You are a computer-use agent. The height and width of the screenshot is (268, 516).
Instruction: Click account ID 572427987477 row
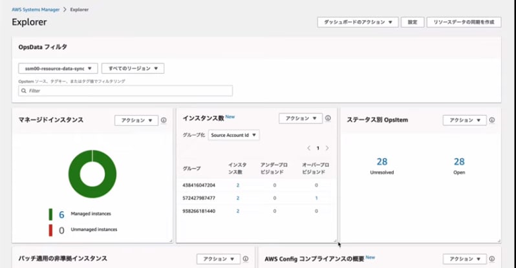click(x=199, y=198)
